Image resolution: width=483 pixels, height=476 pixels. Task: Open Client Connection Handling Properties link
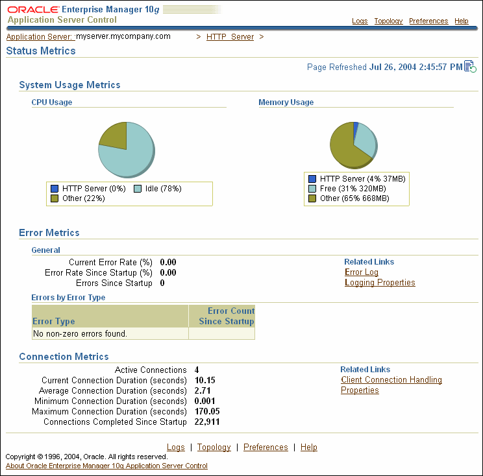(391, 385)
